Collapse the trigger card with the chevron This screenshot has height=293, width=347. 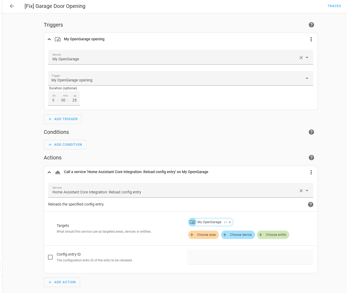(x=49, y=39)
